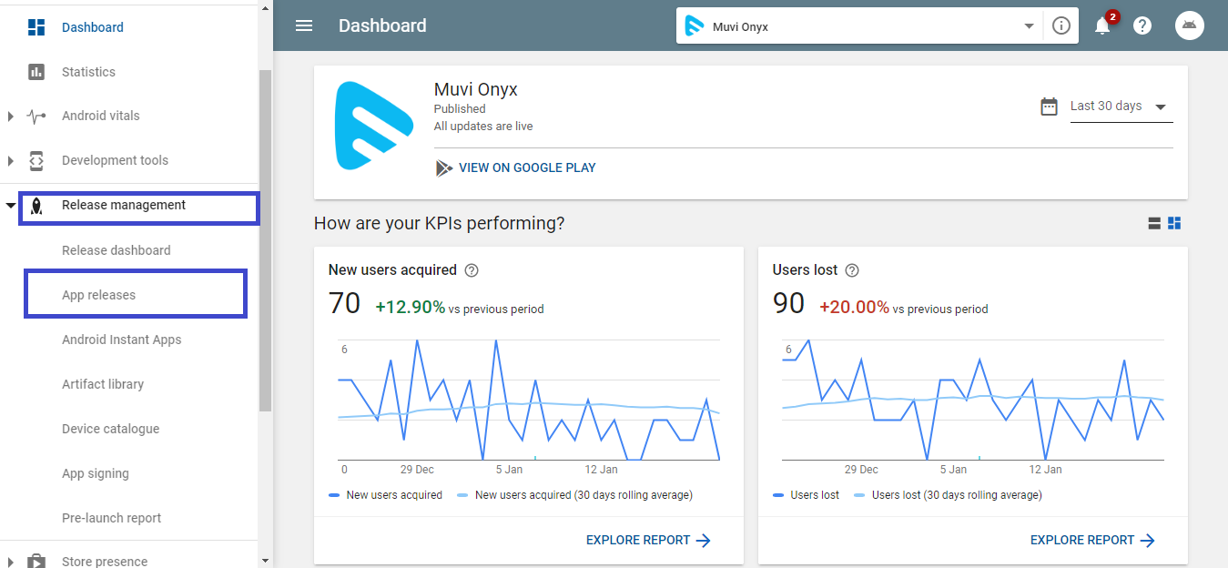Click the All updates are live text
This screenshot has width=1228, height=568.
click(483, 127)
